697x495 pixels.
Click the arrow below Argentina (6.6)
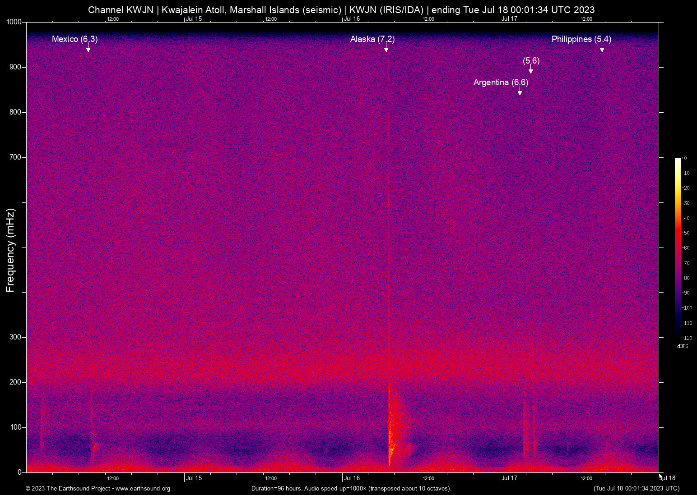(520, 92)
